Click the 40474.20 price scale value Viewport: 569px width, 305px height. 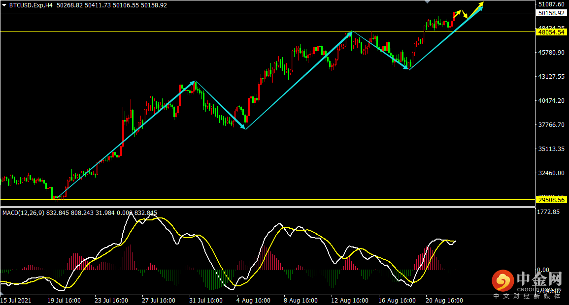(x=551, y=101)
